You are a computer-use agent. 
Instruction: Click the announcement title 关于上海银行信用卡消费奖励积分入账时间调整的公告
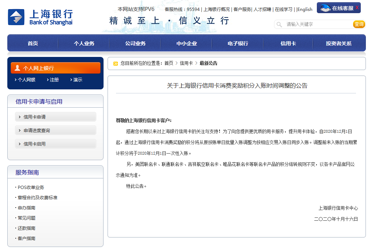(237, 86)
